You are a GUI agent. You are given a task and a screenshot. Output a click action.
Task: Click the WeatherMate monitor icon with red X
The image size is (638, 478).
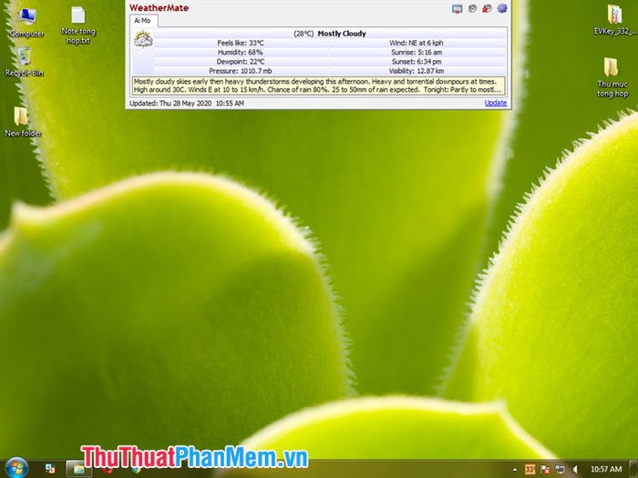pos(458,8)
